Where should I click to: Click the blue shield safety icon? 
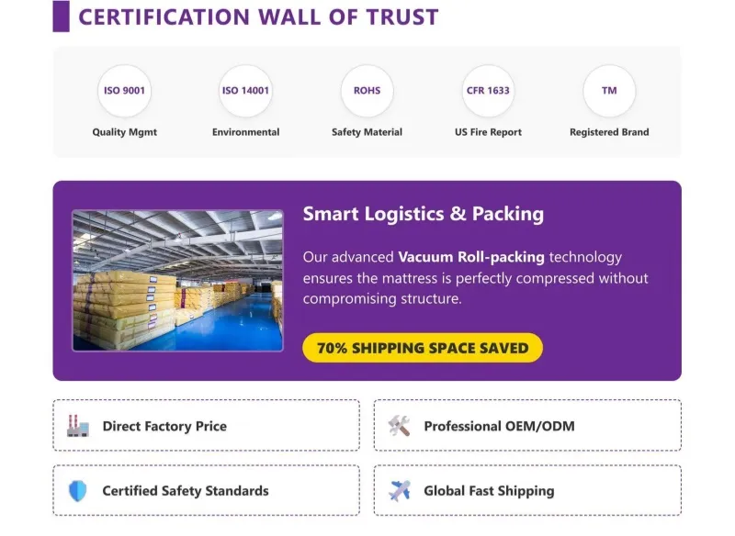[78, 491]
